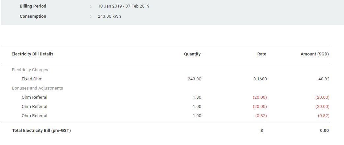The image size is (344, 145).
Task: Click the Billing Period label
Action: 33,6
